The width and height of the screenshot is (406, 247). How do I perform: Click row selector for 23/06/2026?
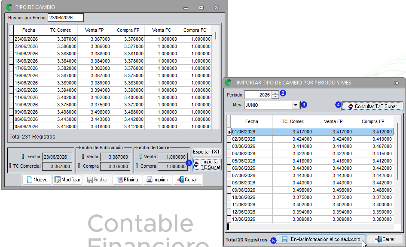[x=11, y=39]
